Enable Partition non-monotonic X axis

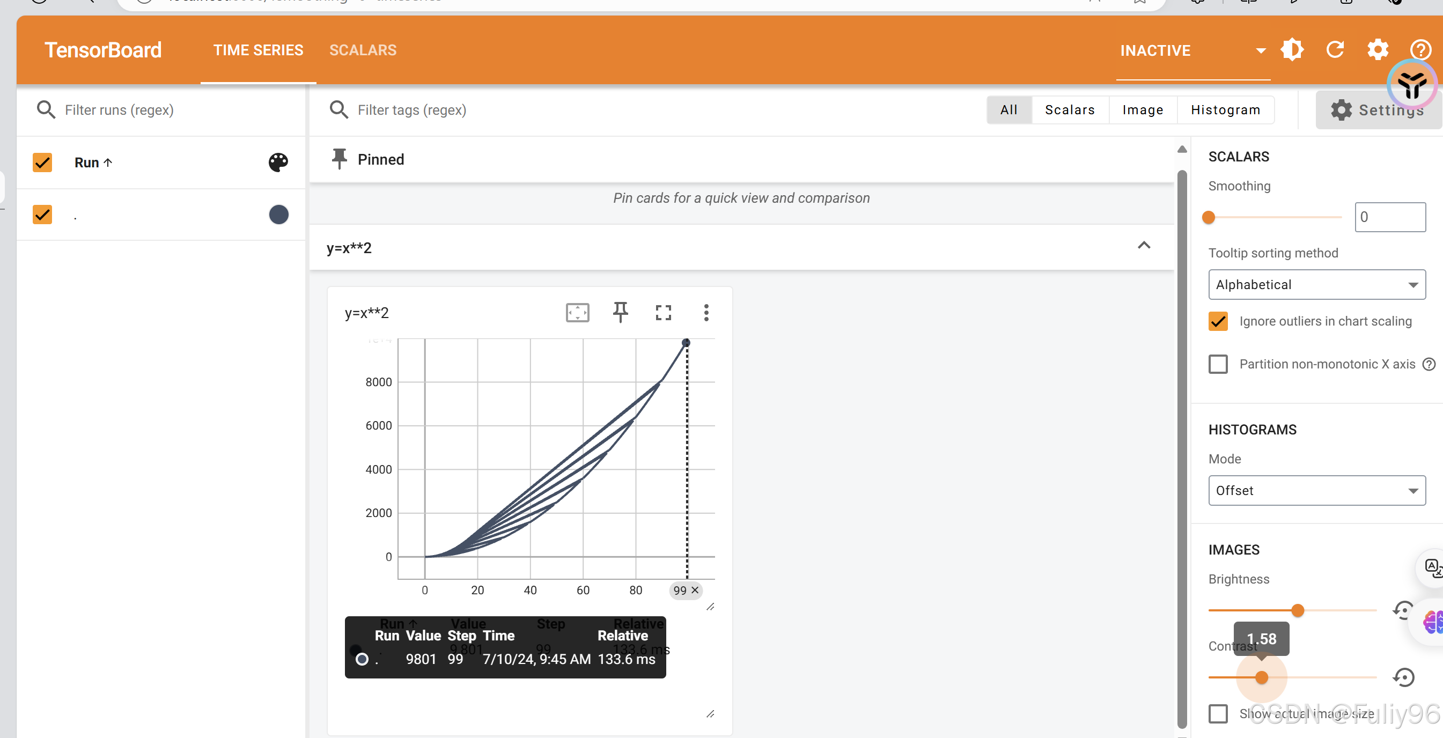(x=1218, y=365)
